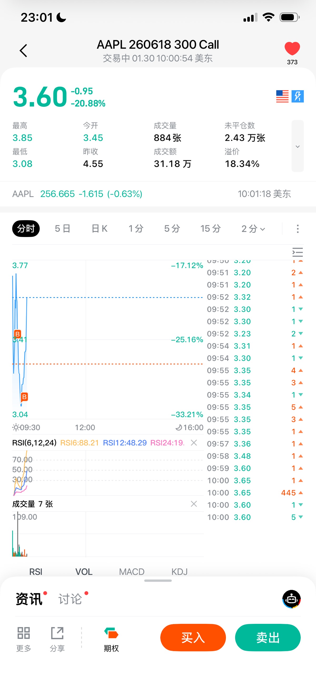Expand the quote details chevron

point(298,146)
